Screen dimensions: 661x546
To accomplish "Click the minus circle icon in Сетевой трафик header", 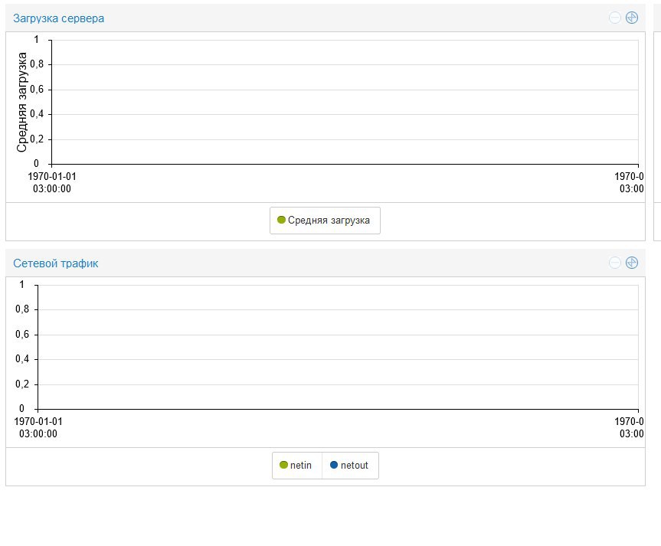I will click(x=614, y=263).
